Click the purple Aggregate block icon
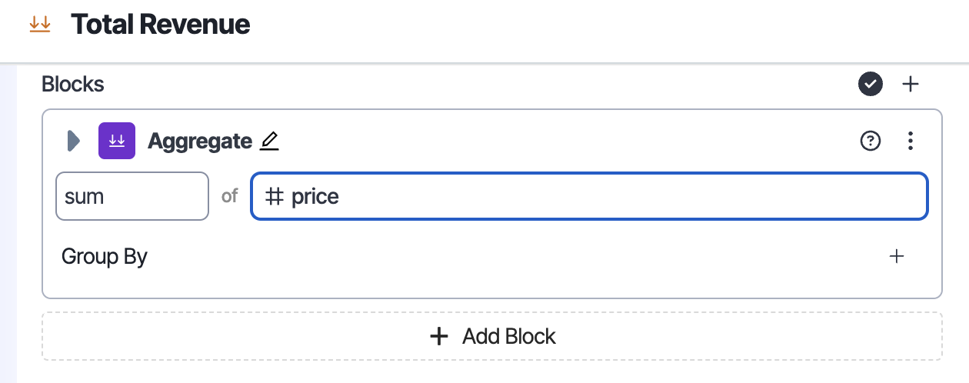 (117, 141)
